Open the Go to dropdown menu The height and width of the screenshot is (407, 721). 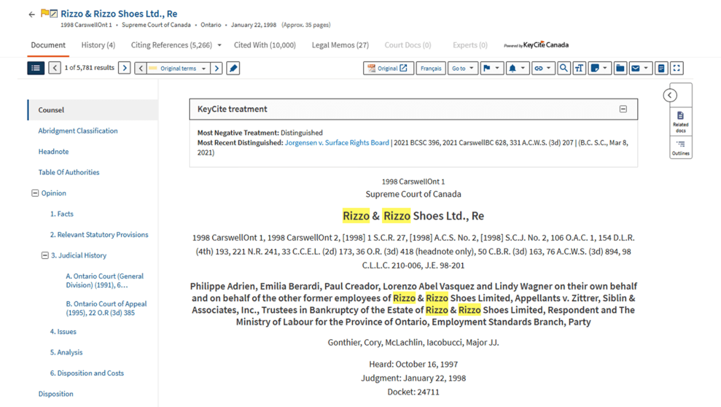coord(464,68)
